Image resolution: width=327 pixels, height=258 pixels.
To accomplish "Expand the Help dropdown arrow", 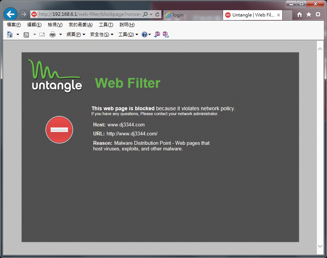I will coord(149,34).
